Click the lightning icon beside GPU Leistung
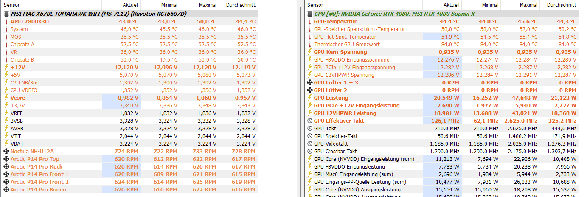The width and height of the screenshot is (587, 197). coord(309,98)
